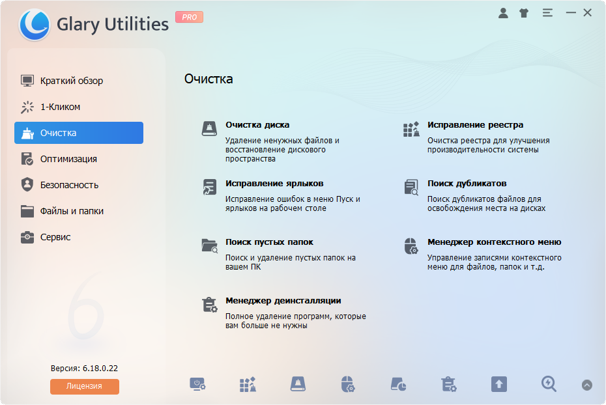The width and height of the screenshot is (606, 405).
Task: Click the shortcut-fix icon beside Исправление ярлыков
Action: coord(209,187)
